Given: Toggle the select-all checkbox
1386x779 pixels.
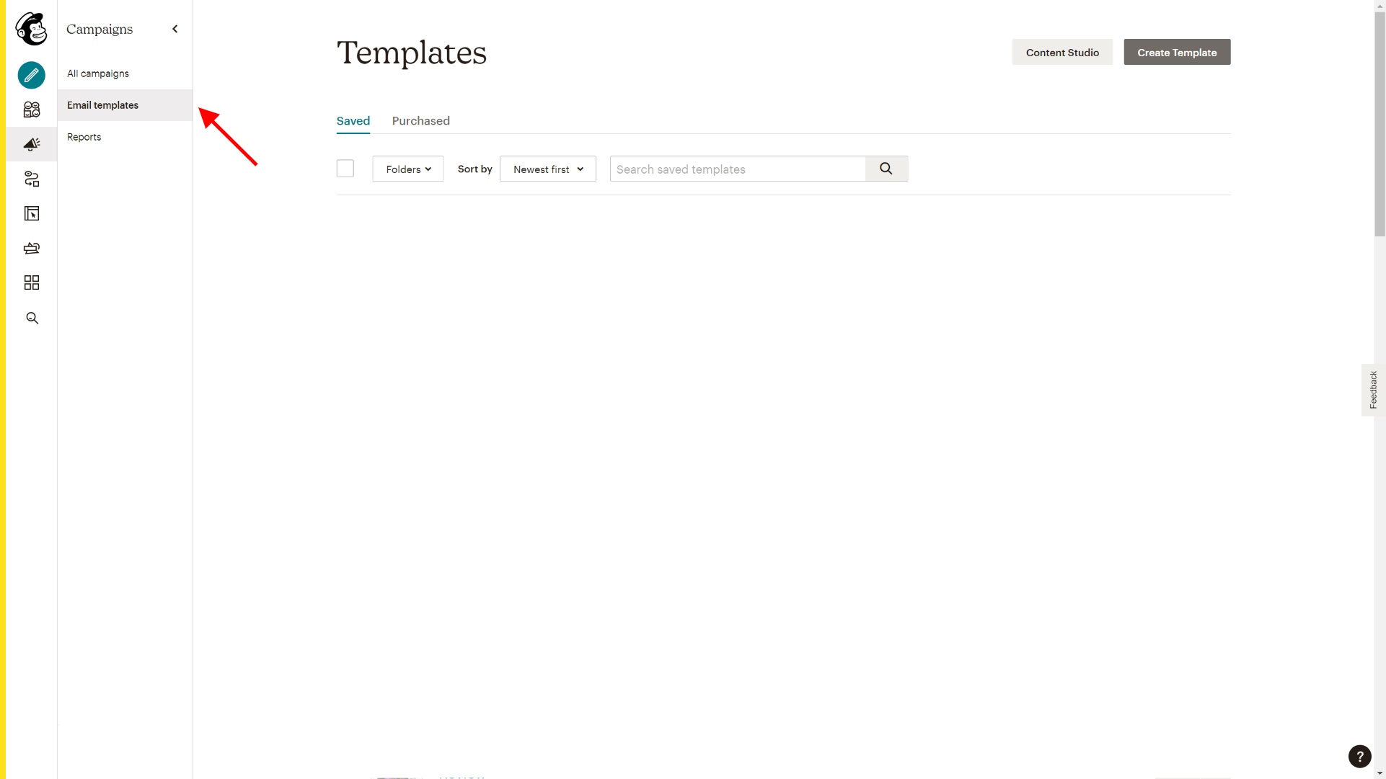Looking at the screenshot, I should click(x=345, y=169).
